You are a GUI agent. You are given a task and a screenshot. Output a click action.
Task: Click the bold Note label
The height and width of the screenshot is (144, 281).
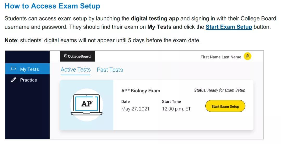(11, 40)
